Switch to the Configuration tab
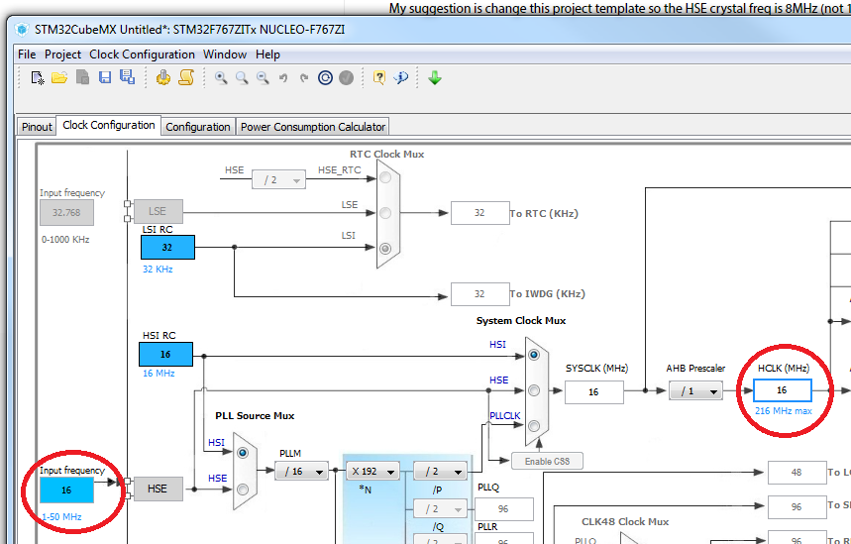This screenshot has width=851, height=544. coord(198,127)
